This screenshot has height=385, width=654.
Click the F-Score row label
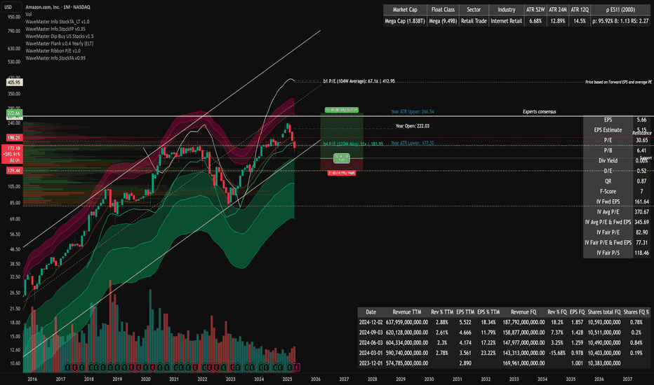(608, 192)
